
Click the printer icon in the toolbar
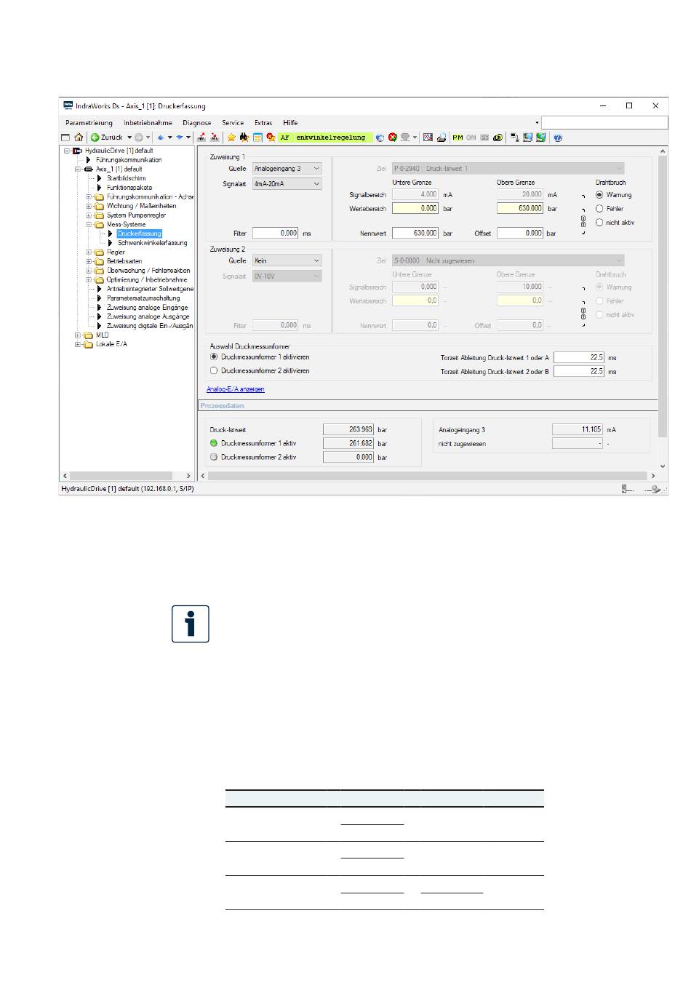441,138
